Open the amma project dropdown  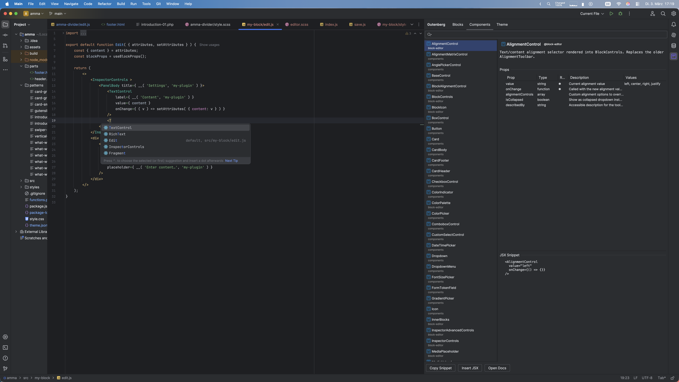[x=34, y=14]
